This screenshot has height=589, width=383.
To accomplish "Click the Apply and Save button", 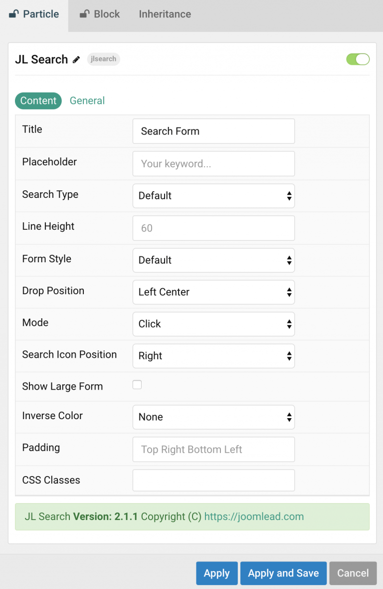I will [283, 573].
